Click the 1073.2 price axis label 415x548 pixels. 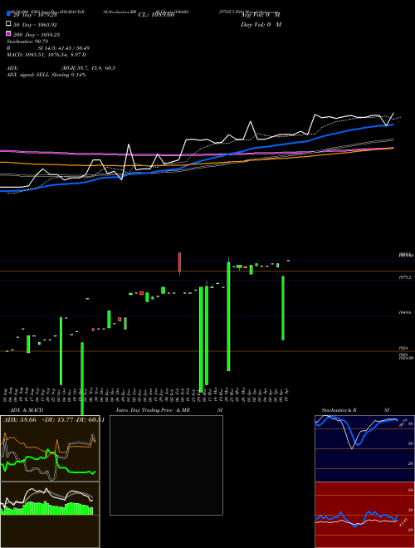click(405, 277)
